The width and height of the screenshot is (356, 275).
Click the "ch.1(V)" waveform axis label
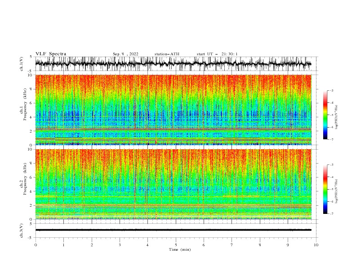click(22, 64)
